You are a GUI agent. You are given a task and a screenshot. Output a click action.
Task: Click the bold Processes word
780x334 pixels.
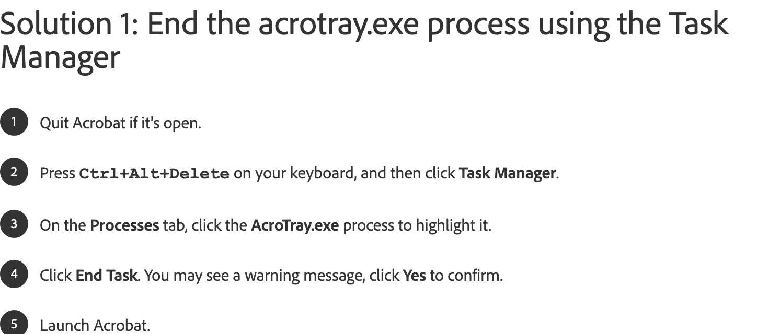(124, 225)
